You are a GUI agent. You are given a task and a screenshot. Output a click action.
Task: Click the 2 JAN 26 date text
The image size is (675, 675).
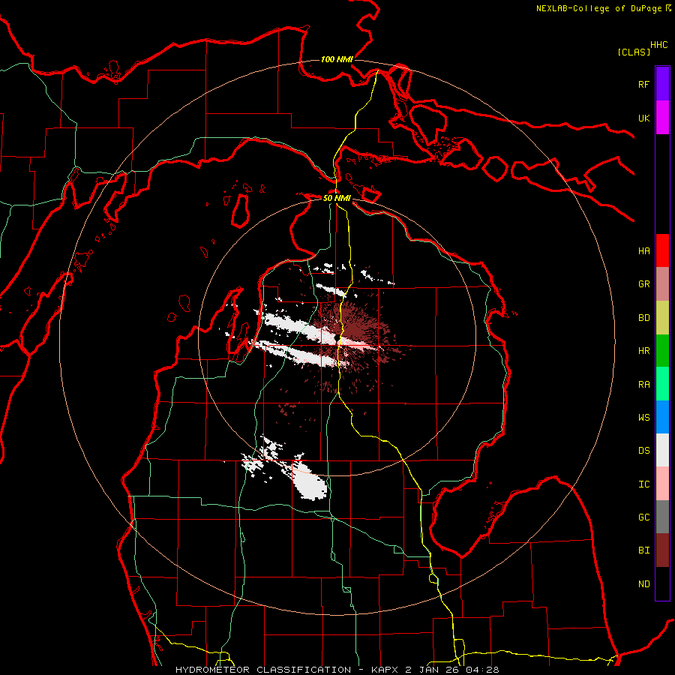(x=433, y=670)
